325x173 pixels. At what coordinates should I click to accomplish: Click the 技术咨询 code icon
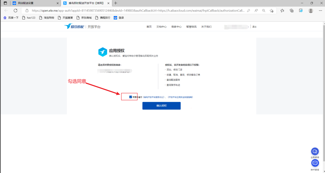(315, 163)
